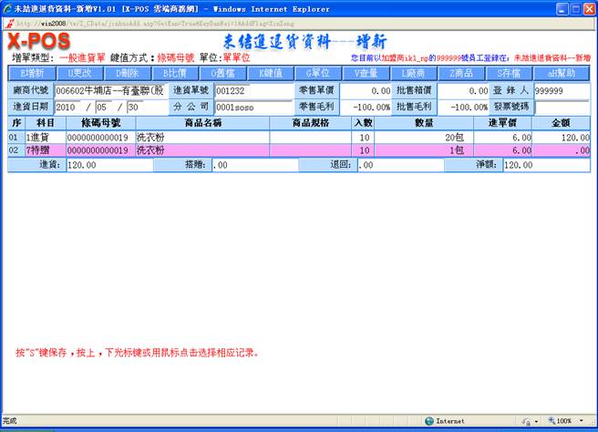598x432 pixels.
Task: Click the 發票號碼 invoice number field
Action: click(561, 108)
